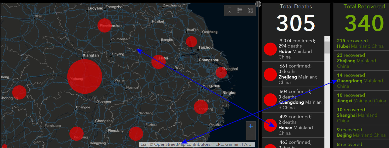This screenshot has width=389, height=148.
Task: Select the red circle at Yongkang
Action: [201, 107]
